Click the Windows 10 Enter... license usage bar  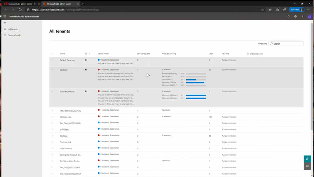[x=196, y=82]
